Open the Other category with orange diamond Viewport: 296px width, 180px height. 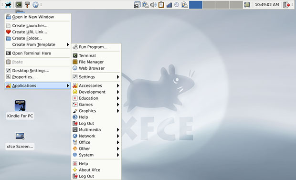coord(96,148)
